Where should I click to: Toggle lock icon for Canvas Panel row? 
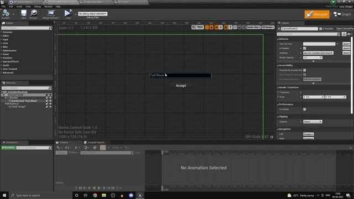(47, 95)
